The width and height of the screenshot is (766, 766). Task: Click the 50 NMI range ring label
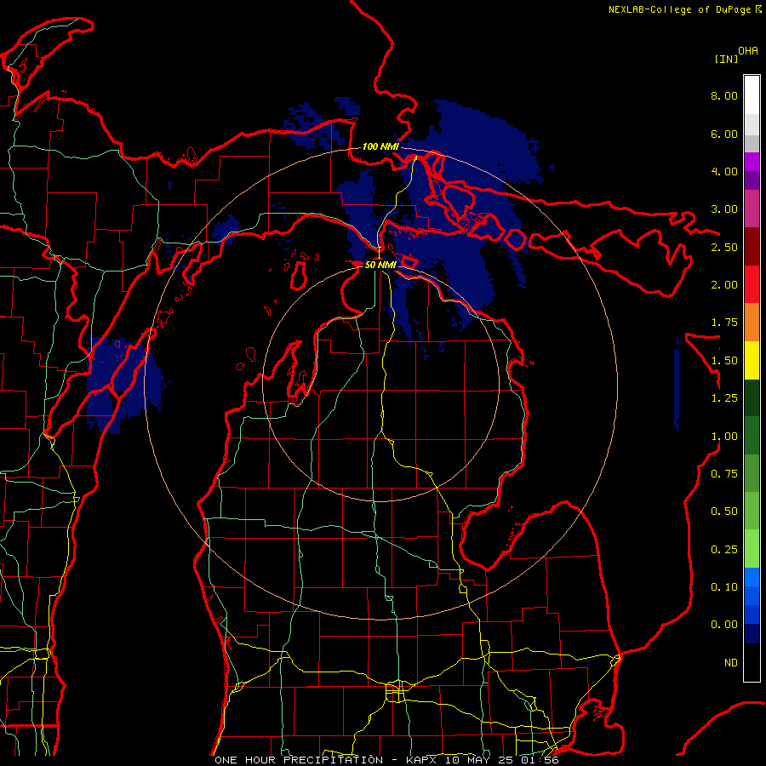click(x=380, y=265)
